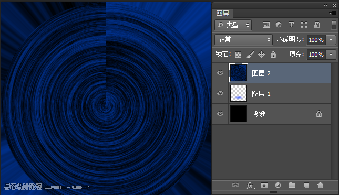Click the 填充 label

[296, 55]
